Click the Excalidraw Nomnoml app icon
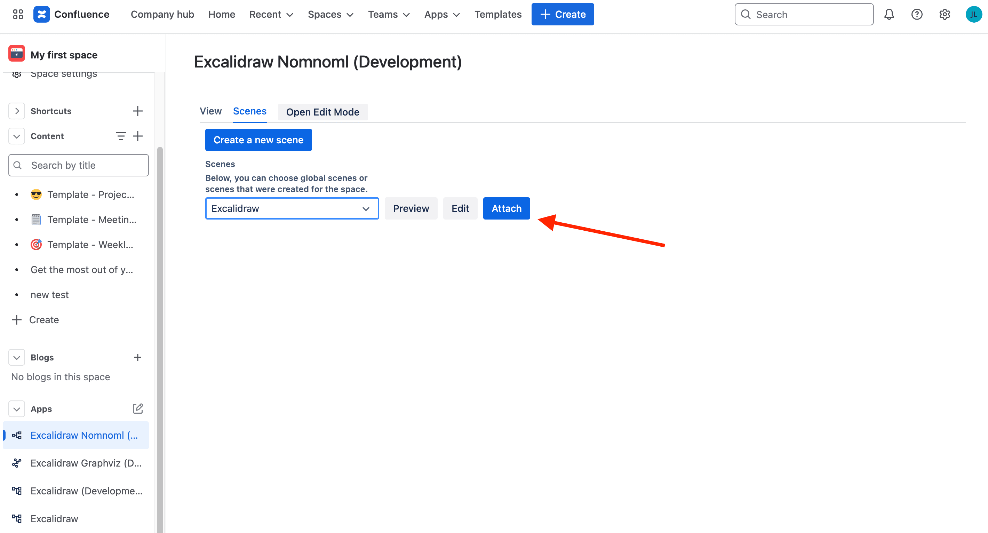The width and height of the screenshot is (988, 533). 17,435
